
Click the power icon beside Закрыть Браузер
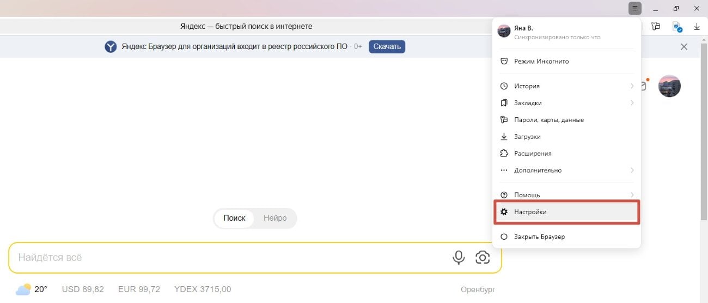point(504,237)
